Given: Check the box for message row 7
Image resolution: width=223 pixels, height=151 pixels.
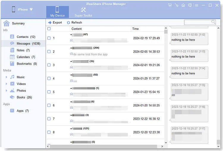Looking at the screenshot, I should (x=49, y=119).
